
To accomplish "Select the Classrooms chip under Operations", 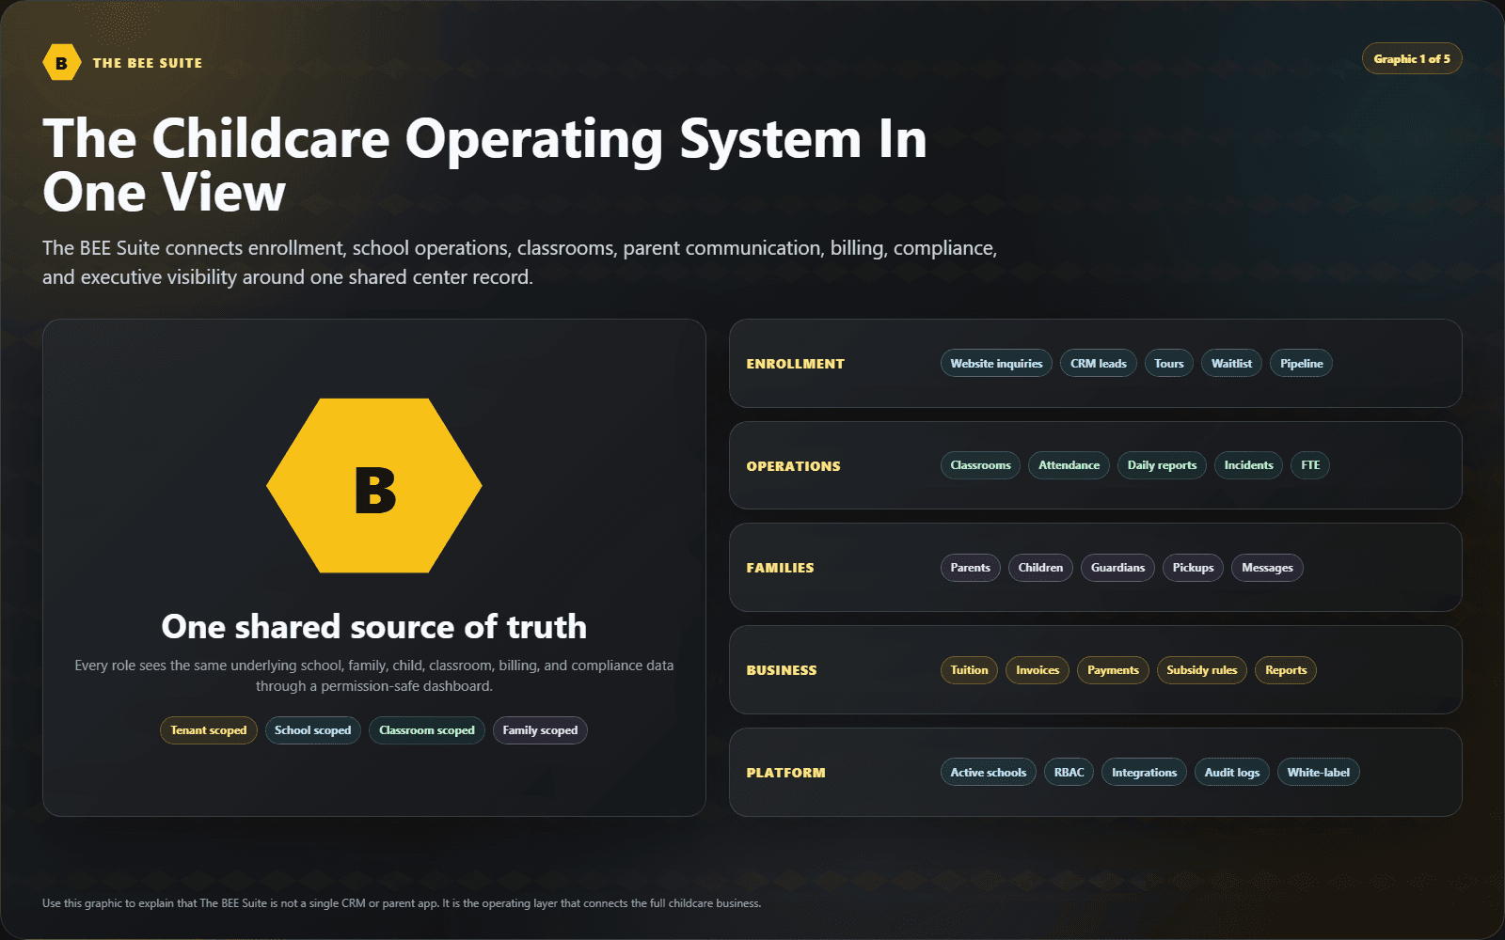I will tap(980, 465).
